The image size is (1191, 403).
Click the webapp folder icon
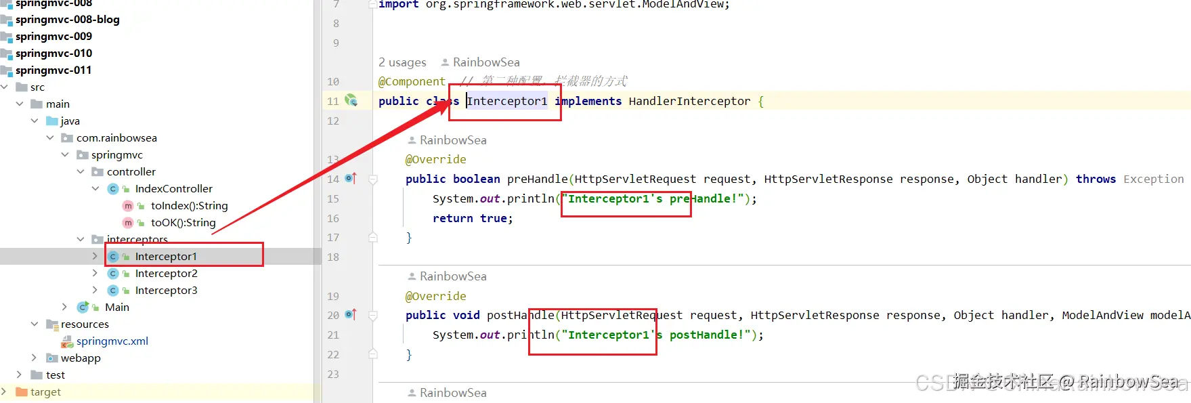click(52, 358)
